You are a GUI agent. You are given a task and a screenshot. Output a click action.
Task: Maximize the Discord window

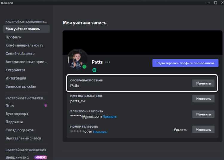(215, 3)
